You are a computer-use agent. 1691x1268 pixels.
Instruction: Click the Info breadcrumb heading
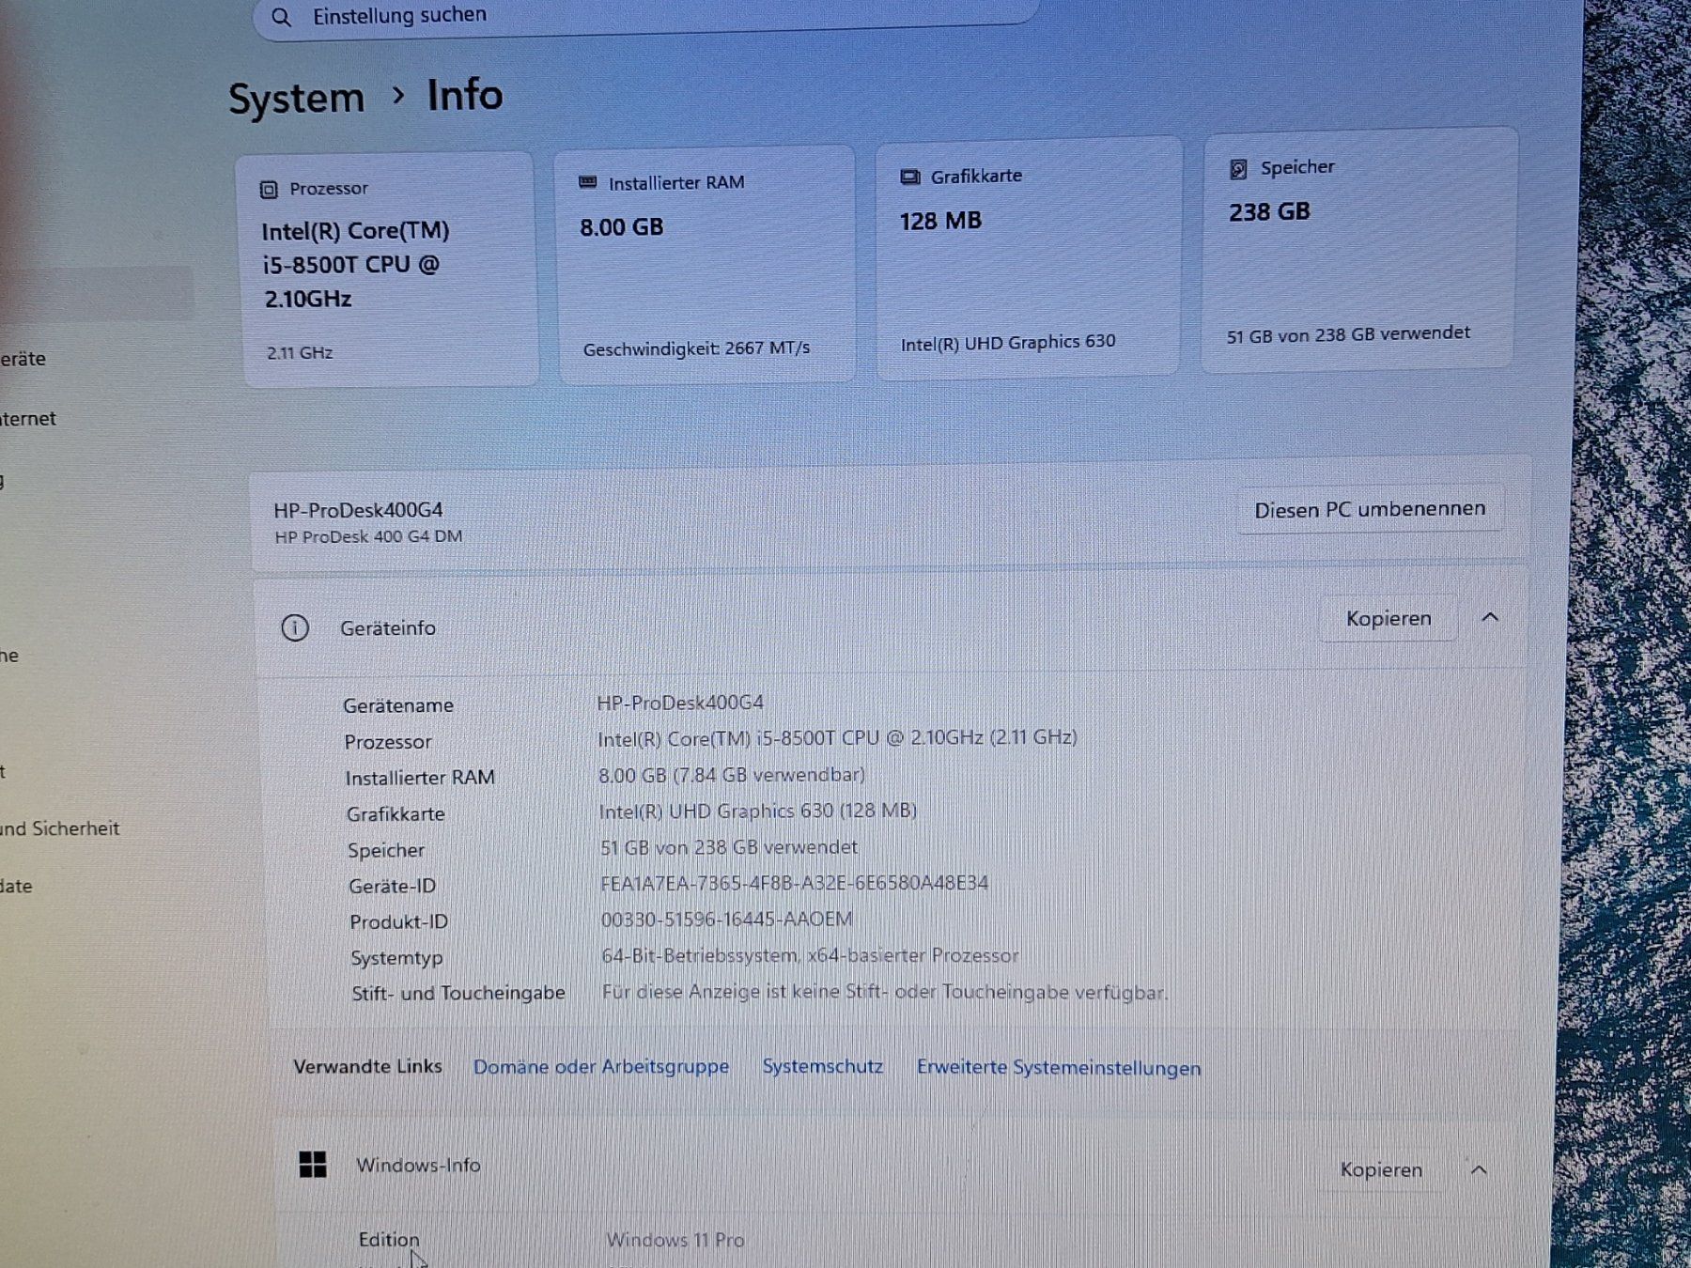click(465, 95)
